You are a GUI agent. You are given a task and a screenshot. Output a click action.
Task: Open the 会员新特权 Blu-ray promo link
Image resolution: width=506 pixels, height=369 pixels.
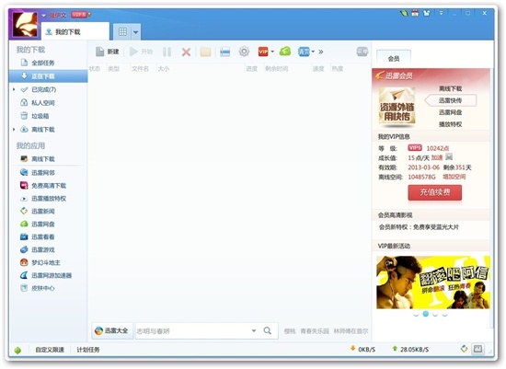tap(419, 227)
